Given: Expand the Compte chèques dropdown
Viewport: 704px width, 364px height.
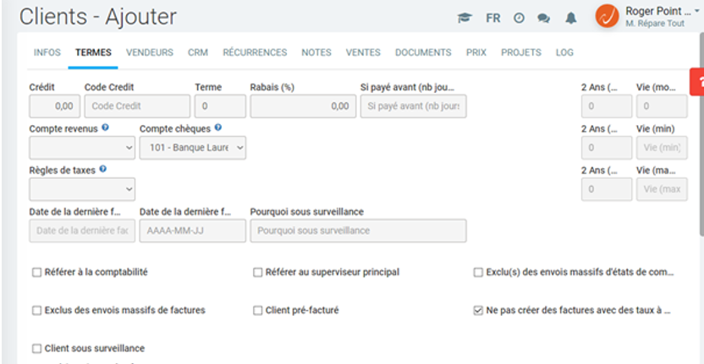Looking at the screenshot, I should pyautogui.click(x=193, y=148).
